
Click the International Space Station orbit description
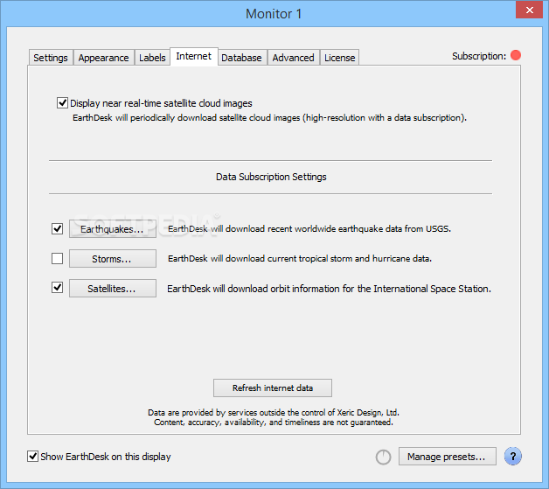pos(329,289)
